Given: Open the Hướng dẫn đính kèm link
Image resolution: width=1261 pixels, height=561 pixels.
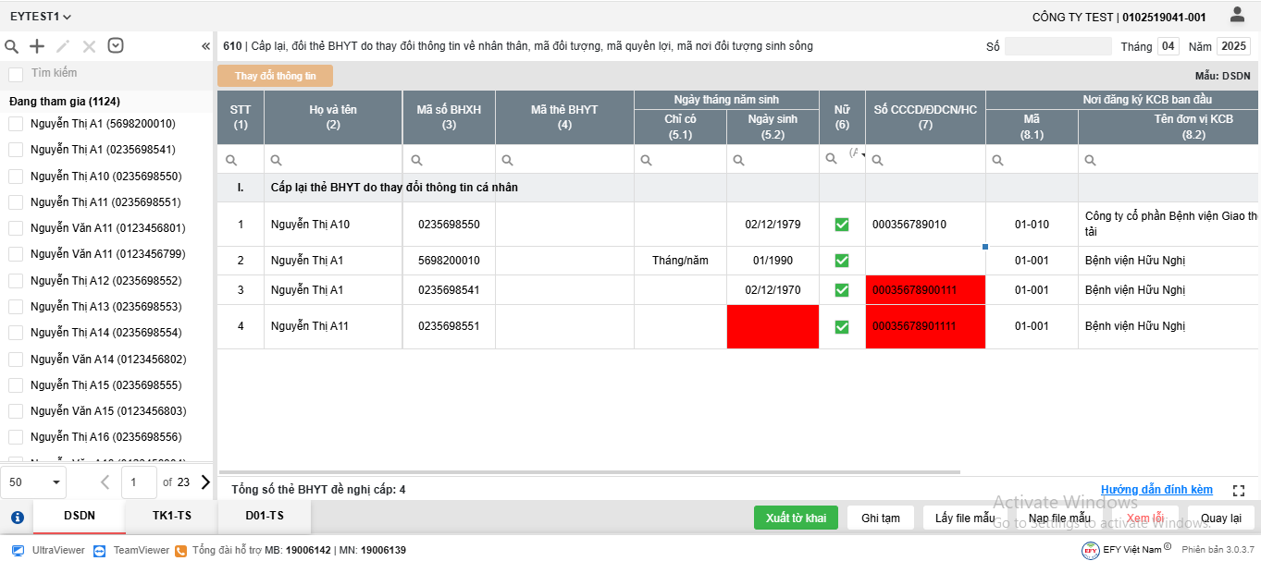Looking at the screenshot, I should (x=1156, y=490).
